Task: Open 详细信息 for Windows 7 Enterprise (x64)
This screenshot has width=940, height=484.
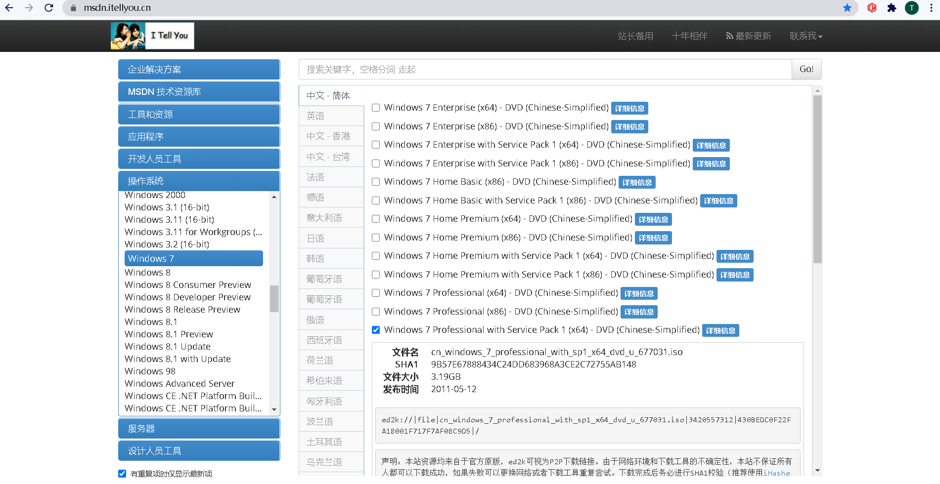Action: pyautogui.click(x=629, y=108)
